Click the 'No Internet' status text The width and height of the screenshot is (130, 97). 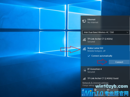coord(93,22)
